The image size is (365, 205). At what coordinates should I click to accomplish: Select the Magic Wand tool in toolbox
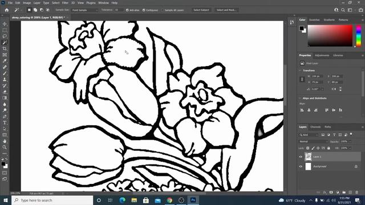point(5,43)
